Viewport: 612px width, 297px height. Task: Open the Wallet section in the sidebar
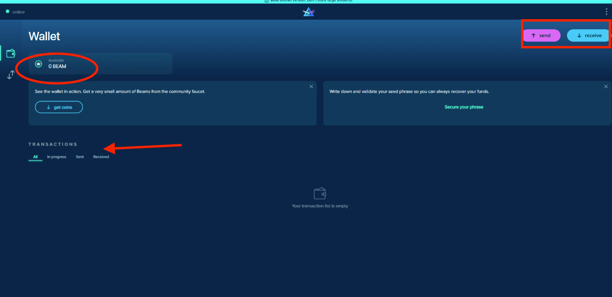point(11,53)
